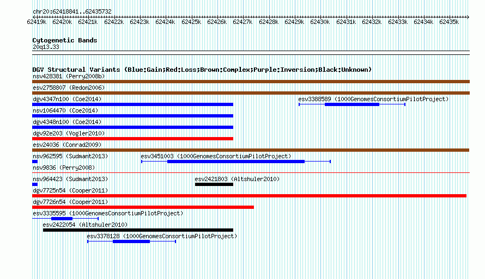485x279 pixels.
Task: Select the blue nsv1064470 gain bar
Action: coord(133,116)
